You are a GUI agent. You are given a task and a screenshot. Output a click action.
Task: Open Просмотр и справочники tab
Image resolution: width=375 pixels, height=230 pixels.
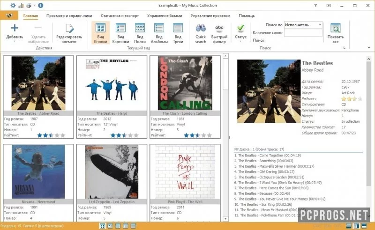pyautogui.click(x=69, y=15)
